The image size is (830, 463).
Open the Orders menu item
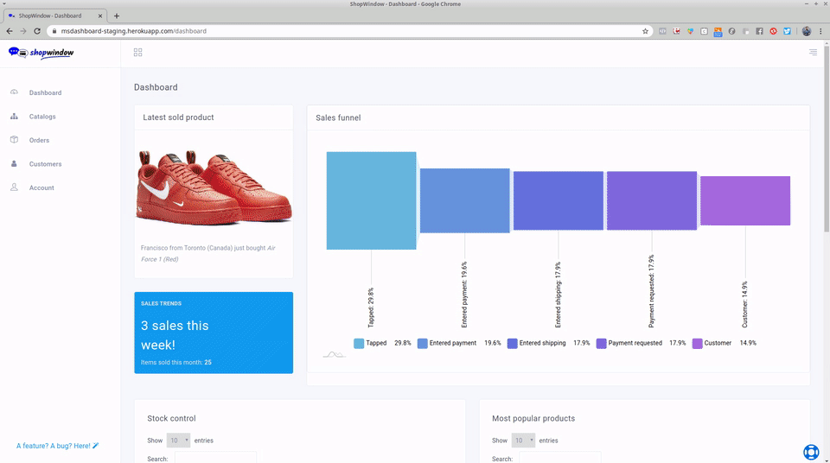click(39, 140)
